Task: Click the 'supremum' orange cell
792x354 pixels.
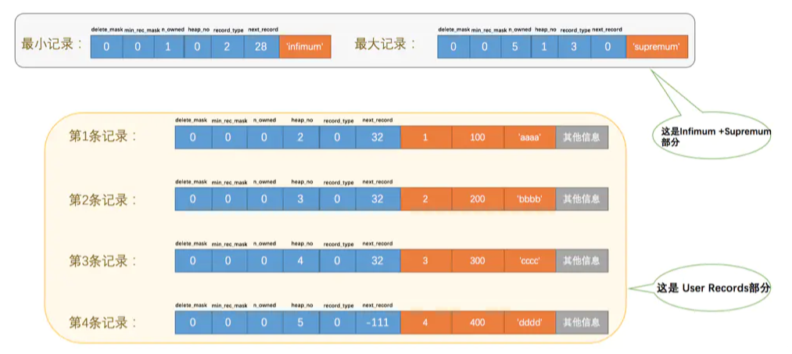Action: [658, 47]
